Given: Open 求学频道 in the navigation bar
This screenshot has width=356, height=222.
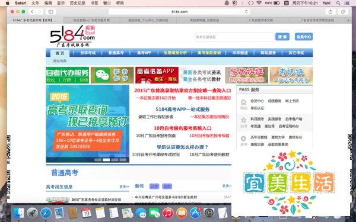Looking at the screenshot, I should [x=240, y=53].
